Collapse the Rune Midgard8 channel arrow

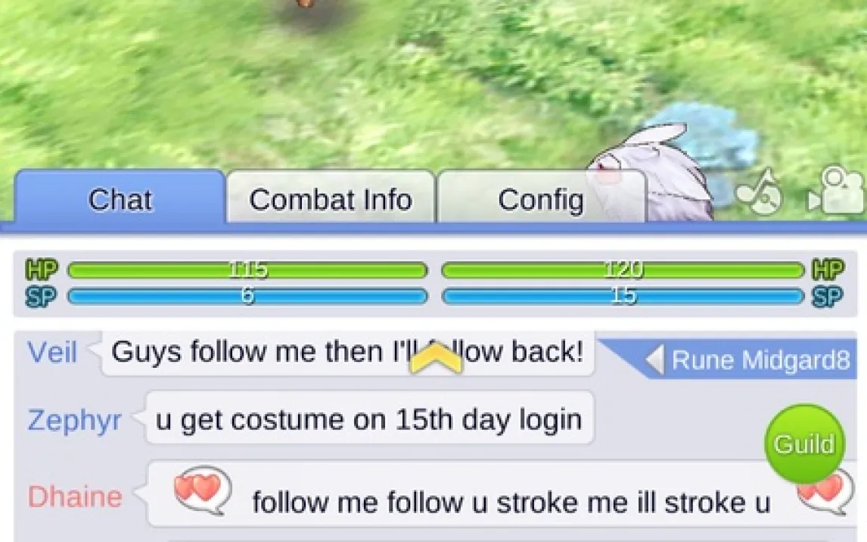(x=654, y=360)
